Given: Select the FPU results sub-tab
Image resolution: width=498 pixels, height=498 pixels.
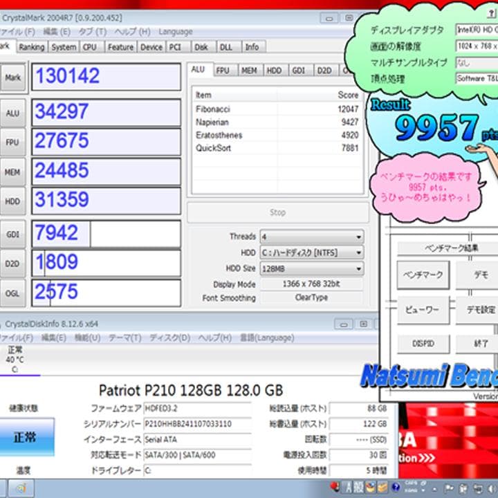Looking at the screenshot, I should click(x=225, y=71).
